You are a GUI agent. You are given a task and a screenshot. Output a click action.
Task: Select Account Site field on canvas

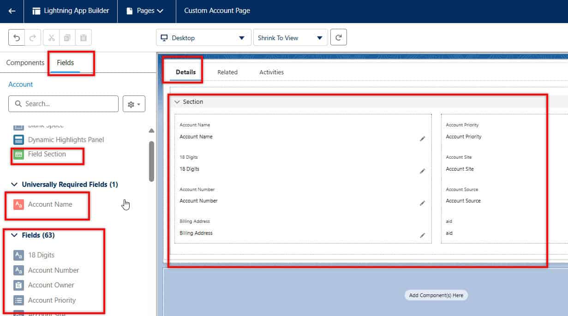505,163
